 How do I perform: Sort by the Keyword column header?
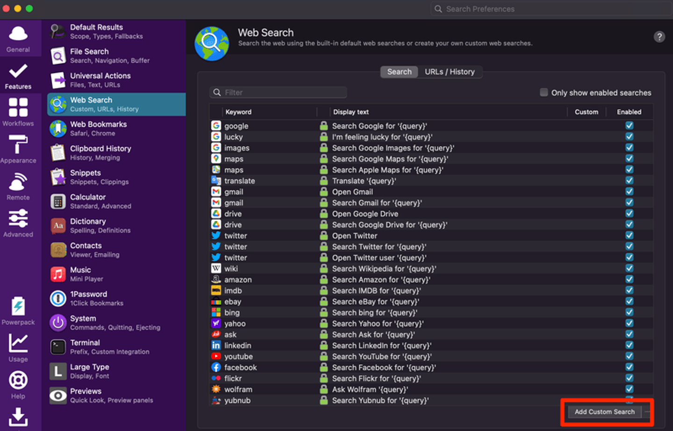coord(239,112)
